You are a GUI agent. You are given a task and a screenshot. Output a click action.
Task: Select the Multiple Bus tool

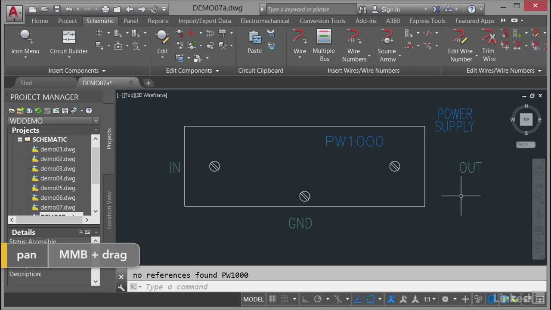click(x=324, y=45)
